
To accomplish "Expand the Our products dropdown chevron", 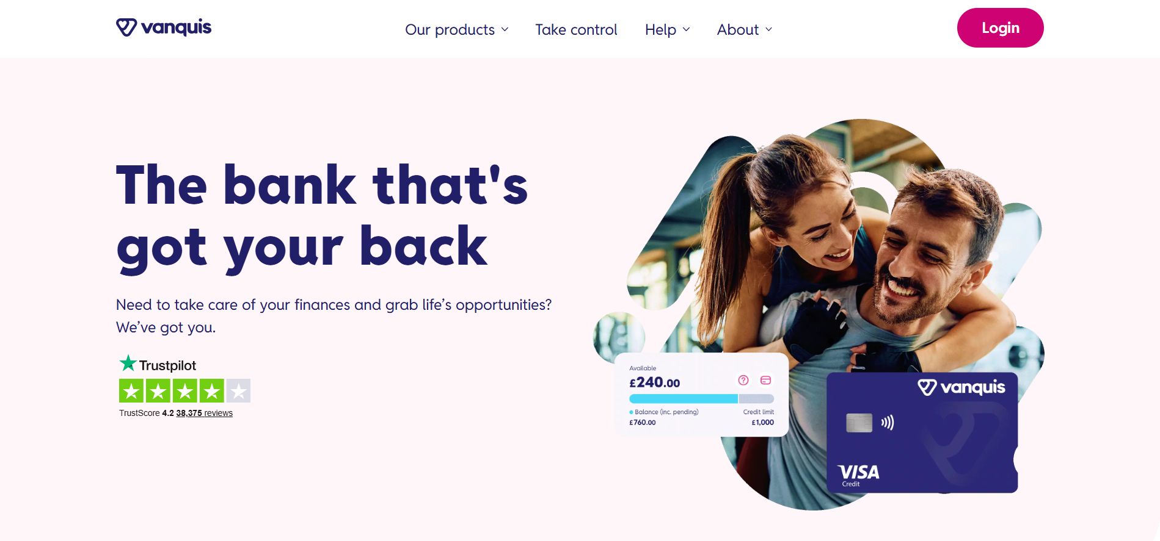I will click(x=505, y=29).
